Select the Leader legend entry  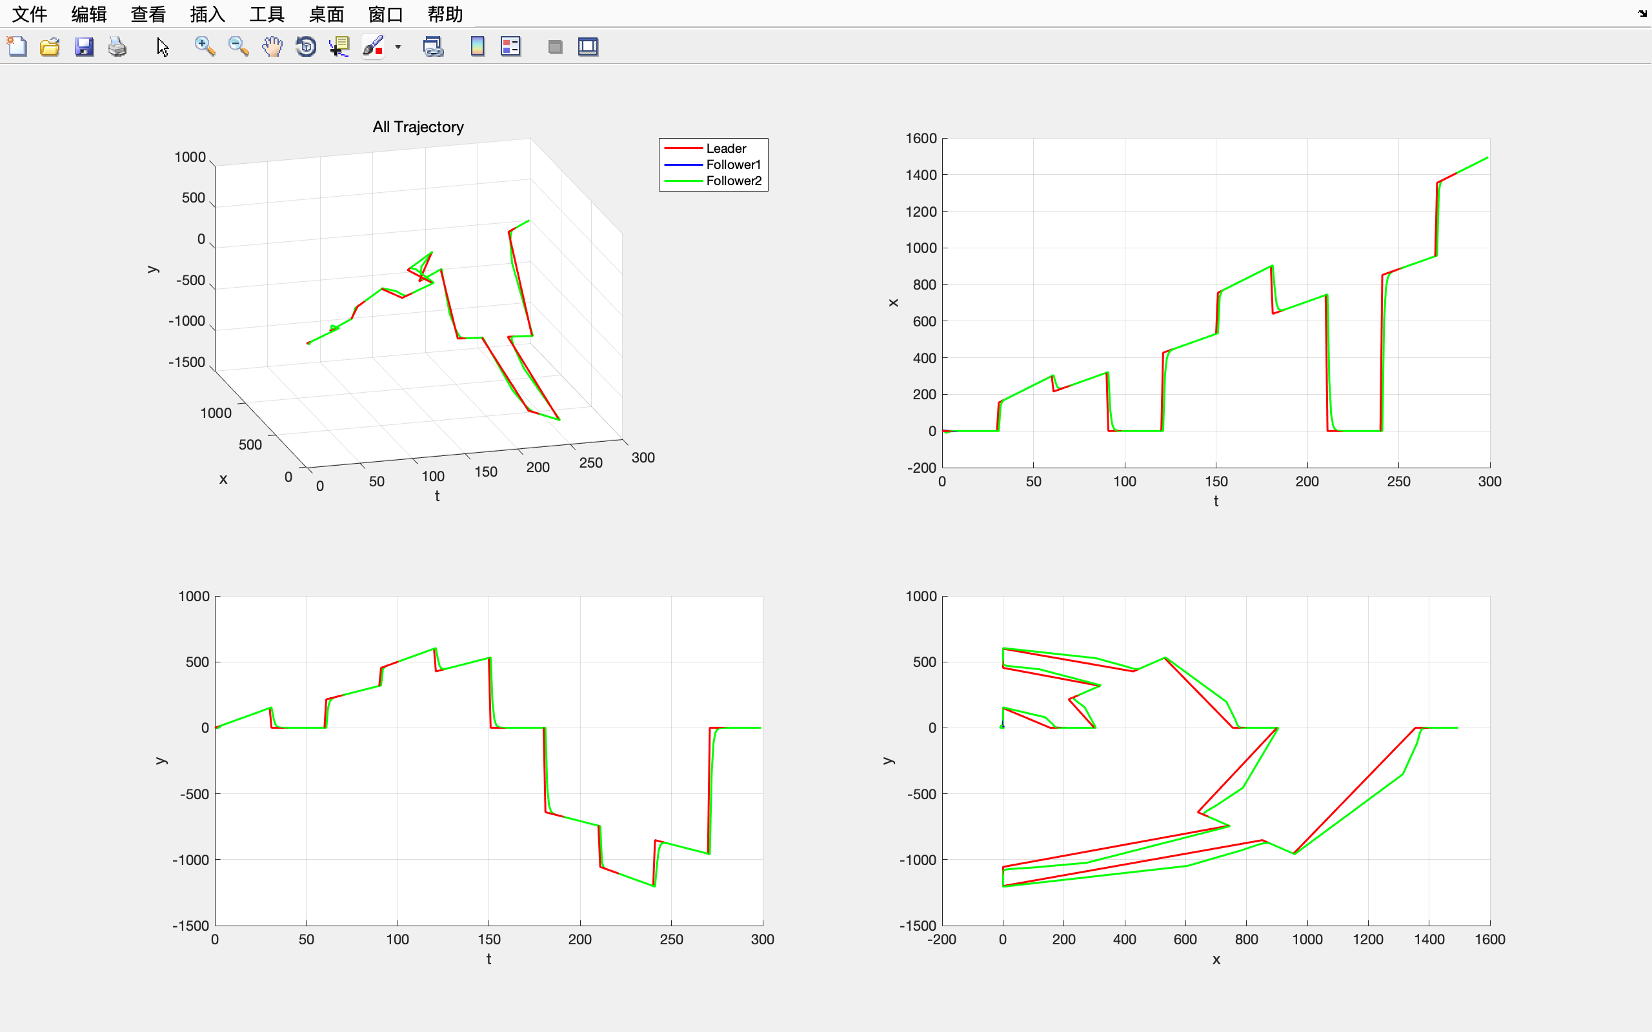pos(727,148)
